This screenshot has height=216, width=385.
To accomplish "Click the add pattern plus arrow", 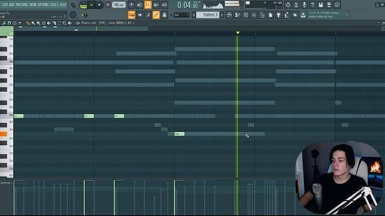I will point(222,15).
